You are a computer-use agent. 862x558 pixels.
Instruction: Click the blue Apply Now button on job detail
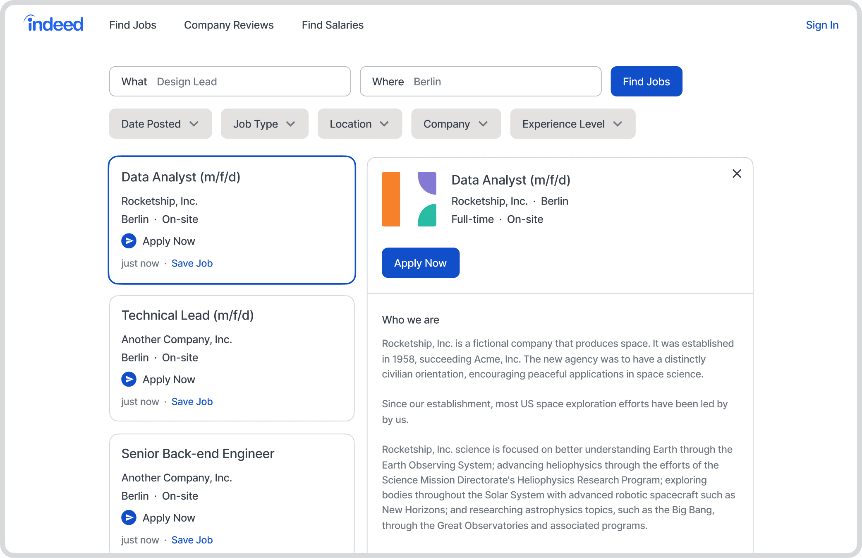coord(420,262)
